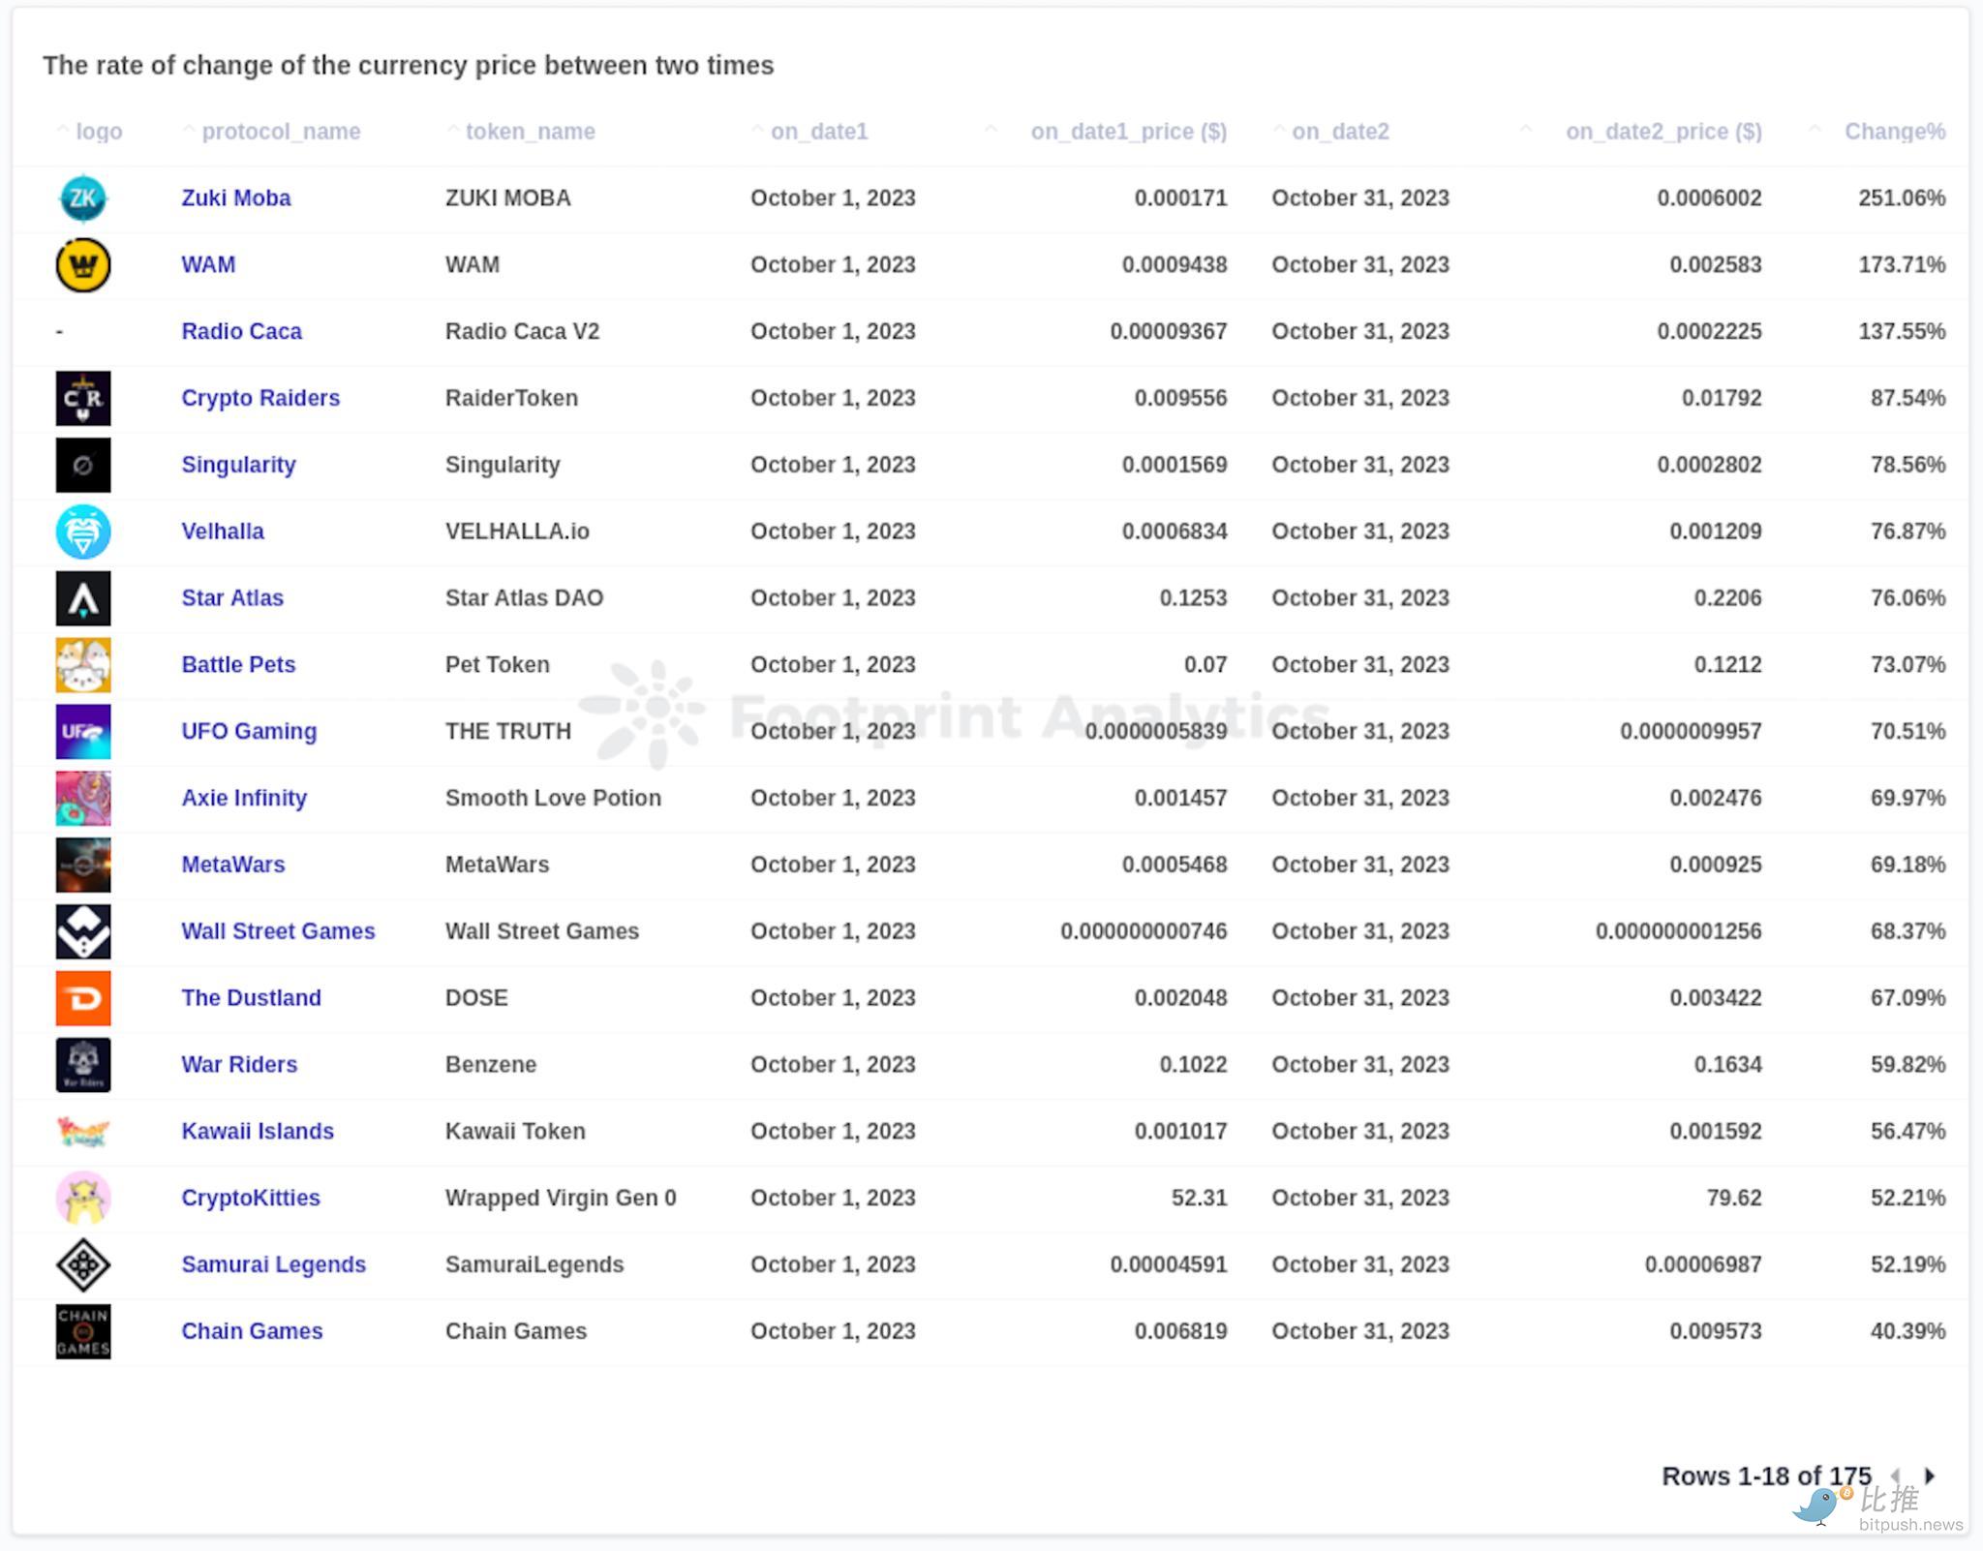Screen dimensions: 1983x1551
Task: Sort table by logo column
Action: pos(90,132)
